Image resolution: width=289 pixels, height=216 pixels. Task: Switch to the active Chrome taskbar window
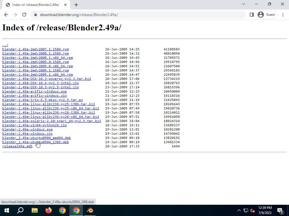[x=76, y=210]
